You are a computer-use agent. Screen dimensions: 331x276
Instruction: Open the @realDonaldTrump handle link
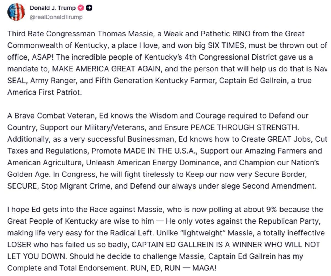pos(56,17)
